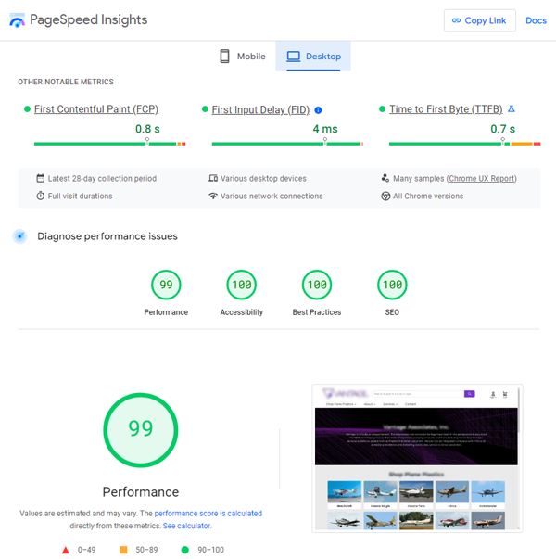Click the TTFB experimental flask icon
This screenshot has width=556, height=559.
click(511, 109)
